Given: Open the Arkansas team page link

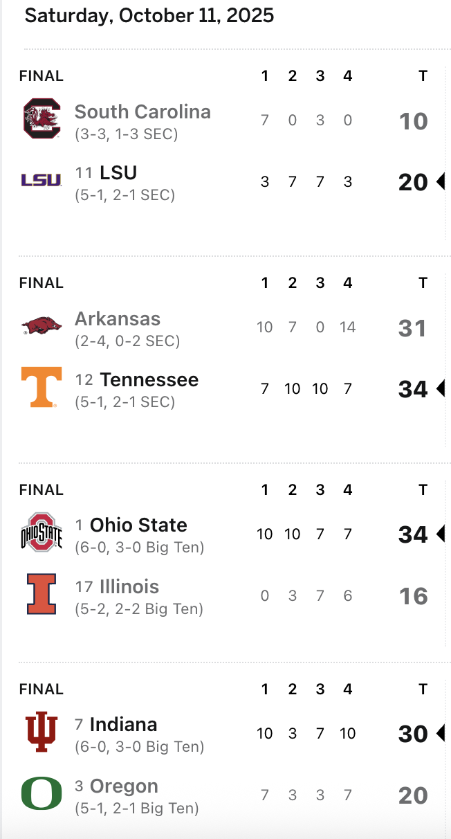Looking at the screenshot, I should (x=118, y=319).
